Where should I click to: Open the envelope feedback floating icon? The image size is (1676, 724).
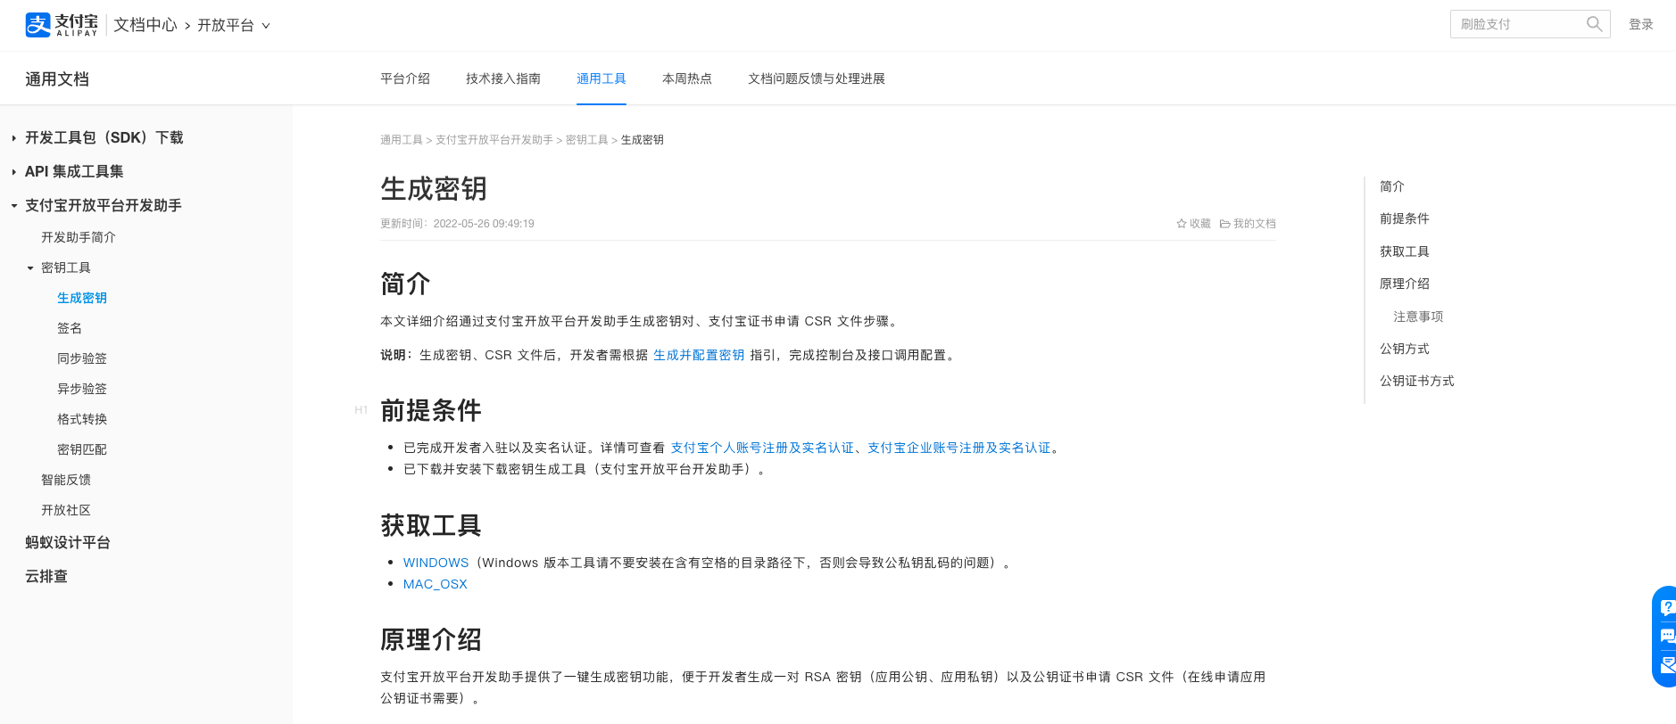[1666, 664]
